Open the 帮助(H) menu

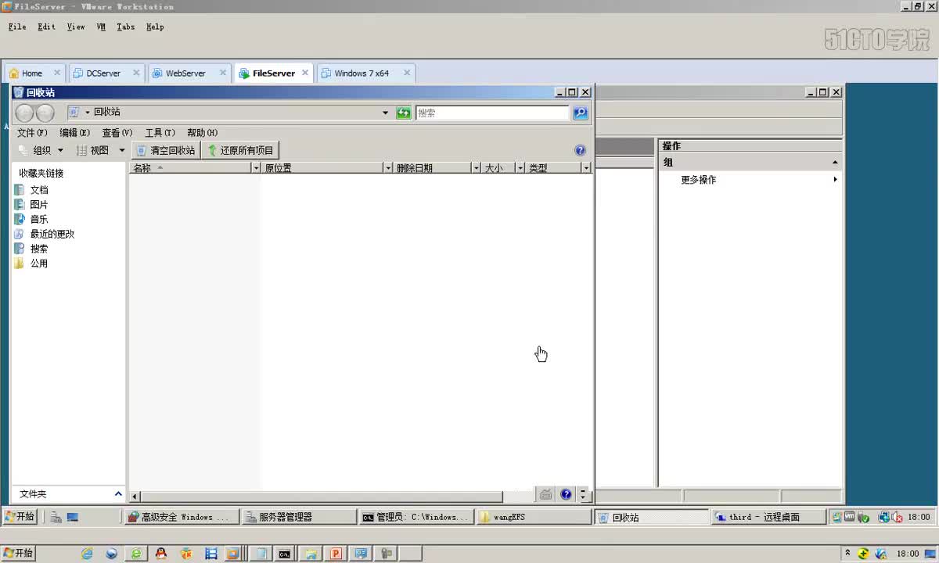pyautogui.click(x=202, y=133)
